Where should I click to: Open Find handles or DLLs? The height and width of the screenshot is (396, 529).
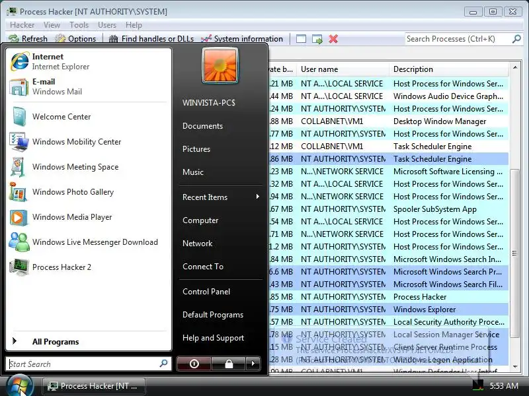tap(151, 39)
